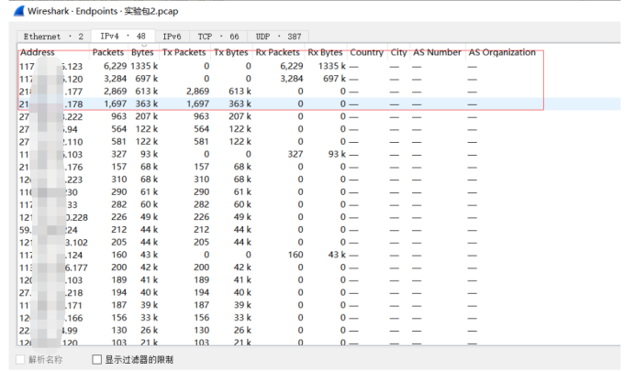
Task: Open the UDP · 387 tab
Action: pos(278,37)
